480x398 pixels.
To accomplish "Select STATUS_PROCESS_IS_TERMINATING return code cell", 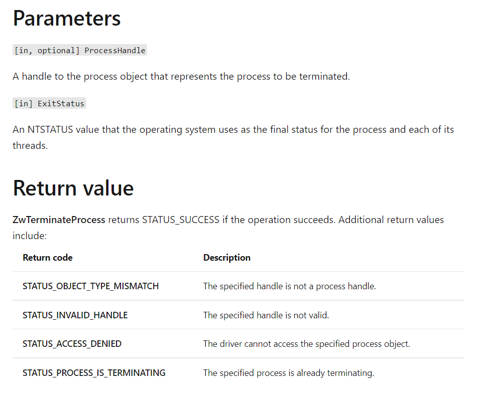I will point(94,373).
